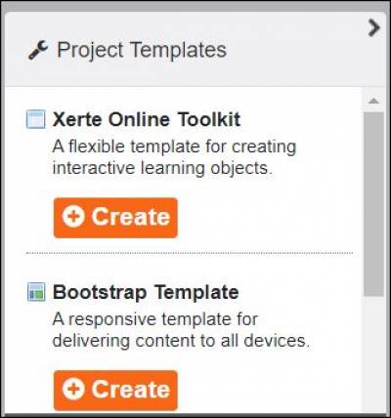Image resolution: width=391 pixels, height=418 pixels.
Task: Click the interactive learning objects text line
Action: coord(162,169)
